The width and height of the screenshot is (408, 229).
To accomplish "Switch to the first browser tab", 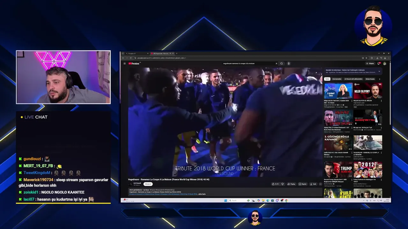I will point(136,53).
